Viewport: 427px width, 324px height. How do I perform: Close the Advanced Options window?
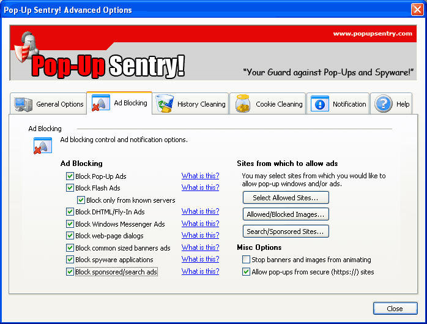point(417,10)
